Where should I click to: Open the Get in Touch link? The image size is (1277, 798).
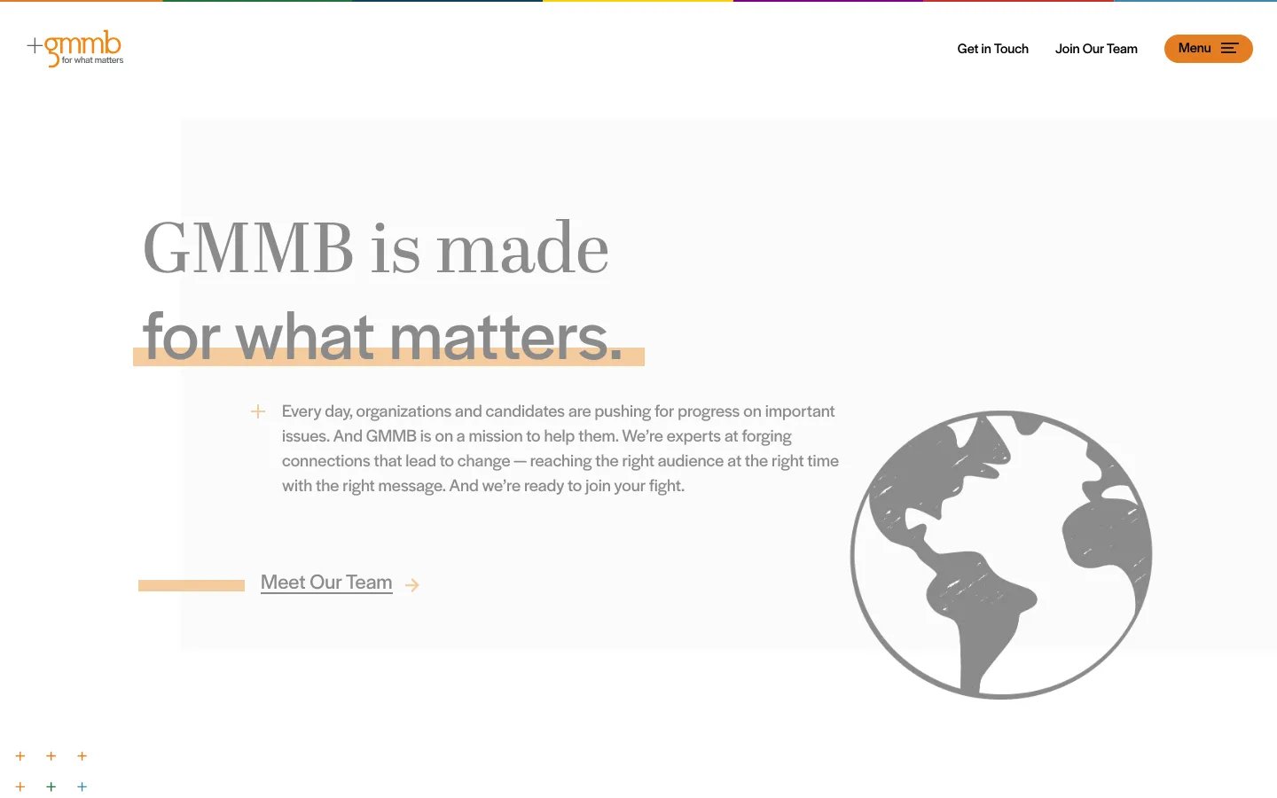(x=992, y=49)
